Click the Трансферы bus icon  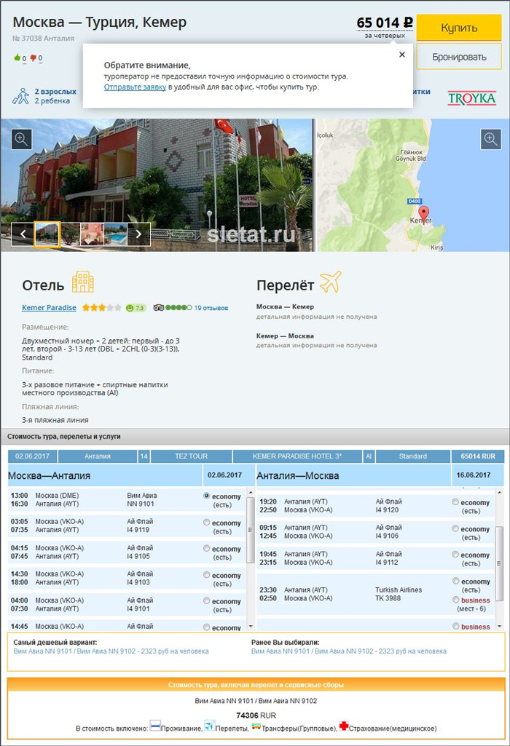tap(256, 726)
